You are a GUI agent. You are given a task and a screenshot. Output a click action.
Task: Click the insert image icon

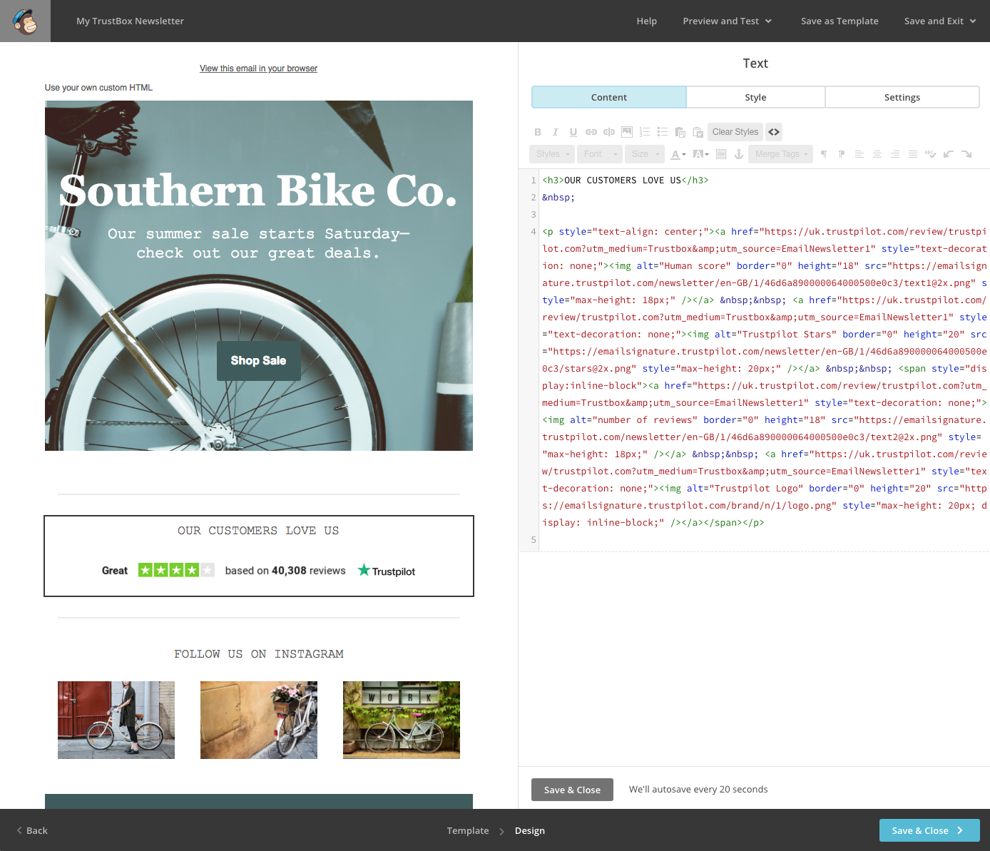(627, 132)
